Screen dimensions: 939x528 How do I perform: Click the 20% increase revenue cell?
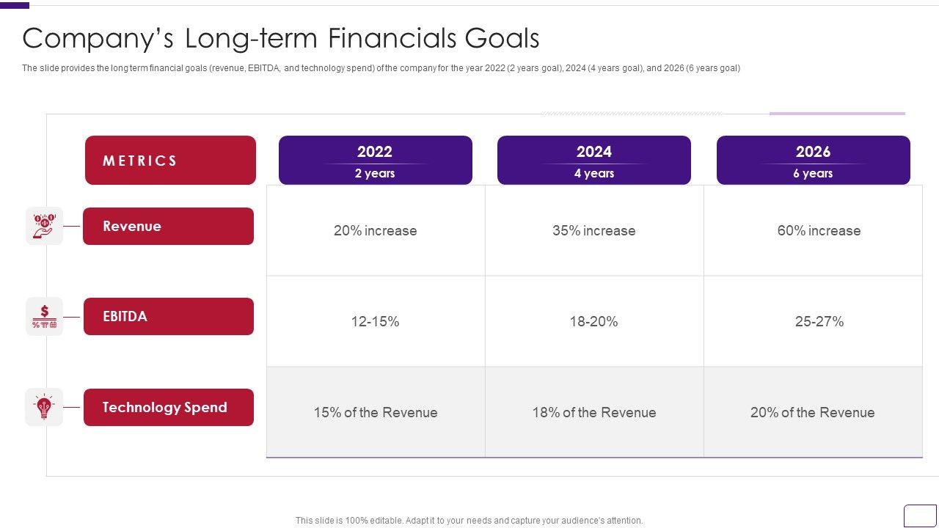pos(375,231)
